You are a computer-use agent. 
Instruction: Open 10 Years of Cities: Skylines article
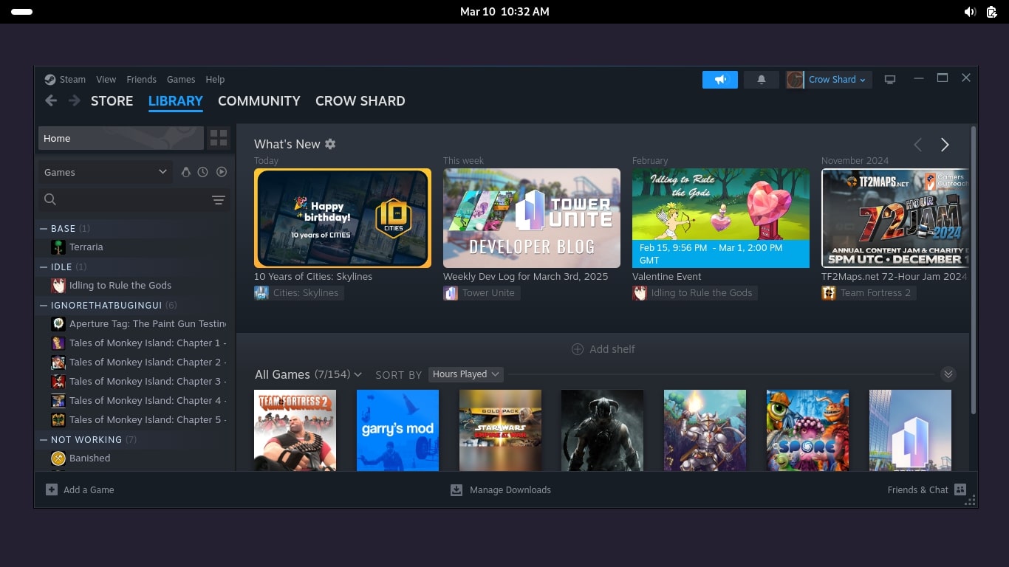313,277
